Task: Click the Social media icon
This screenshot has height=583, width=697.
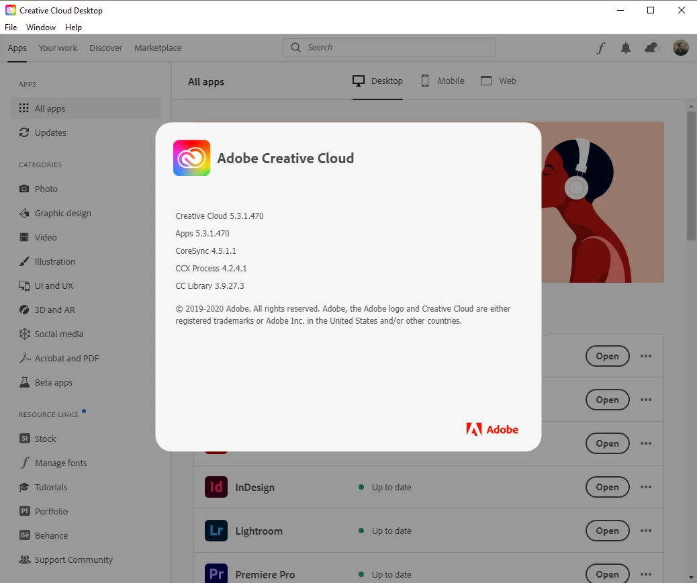Action: [x=24, y=334]
